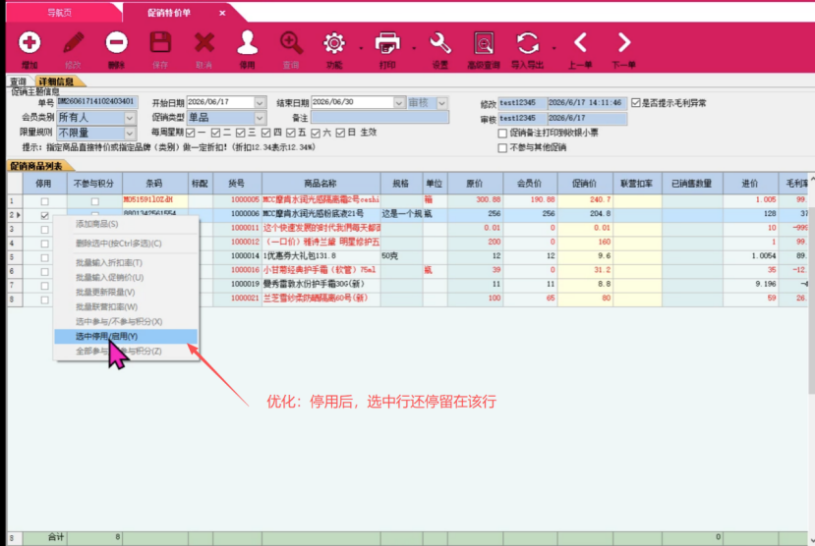Open the 设置 wrench settings icon
The width and height of the screenshot is (815, 546).
point(440,42)
